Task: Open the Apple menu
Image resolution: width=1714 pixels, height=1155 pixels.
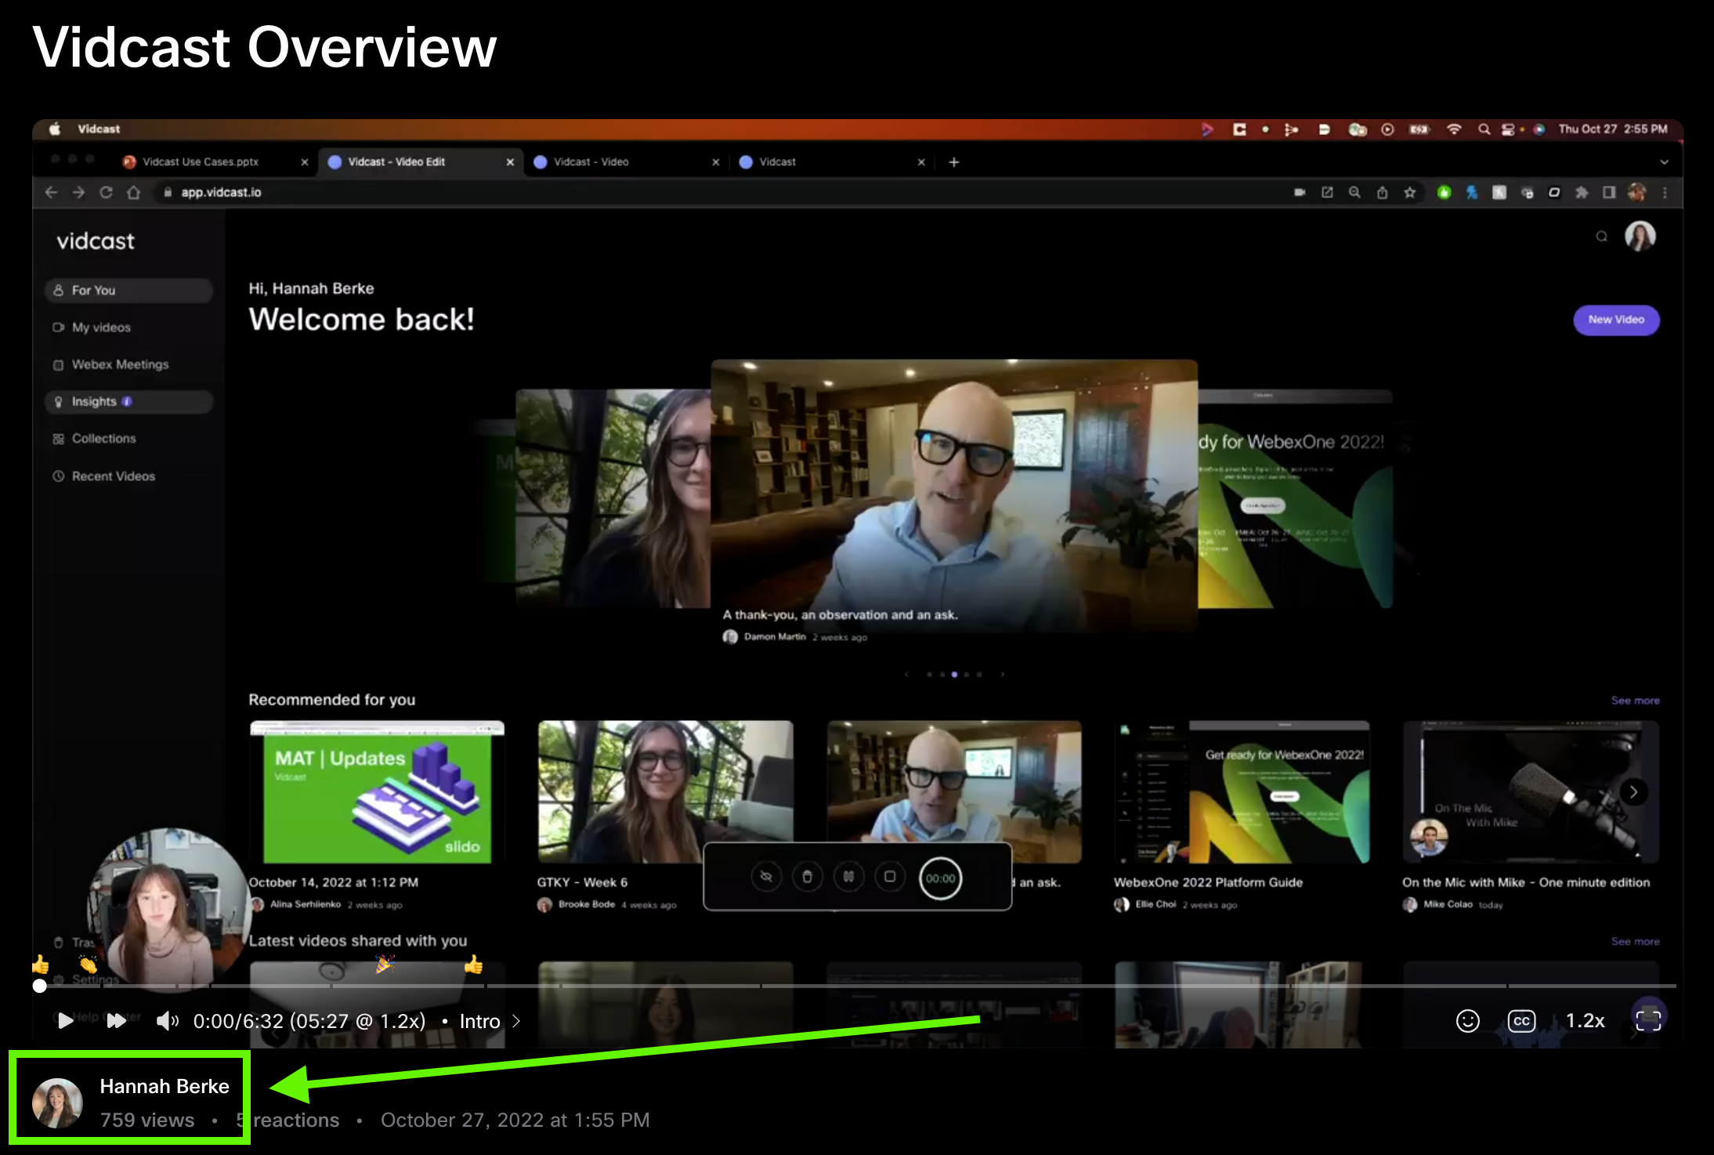Action: pyautogui.click(x=55, y=129)
